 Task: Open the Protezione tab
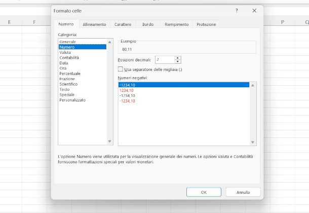206,24
